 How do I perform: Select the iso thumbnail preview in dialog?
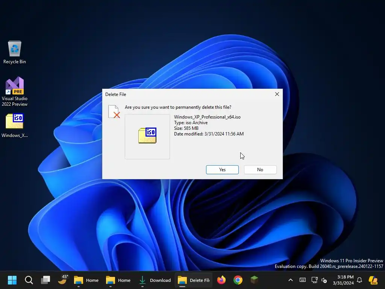point(147,136)
